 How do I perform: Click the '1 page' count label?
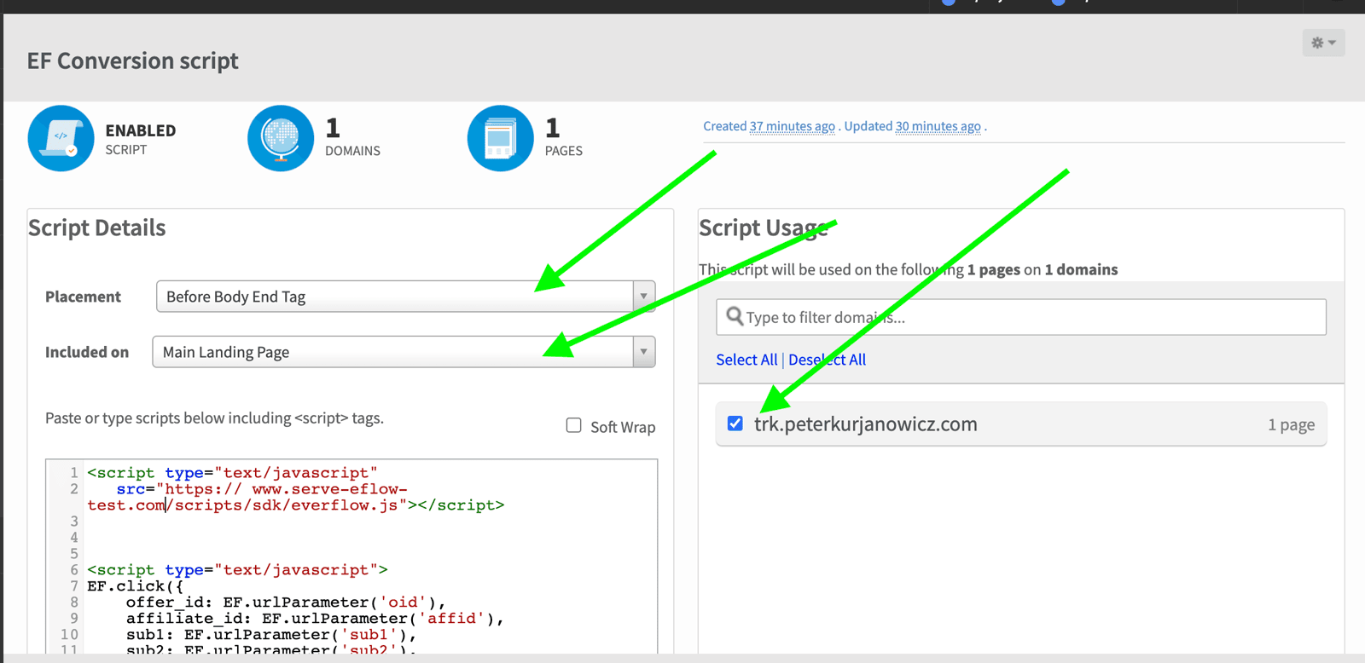[x=1291, y=424]
